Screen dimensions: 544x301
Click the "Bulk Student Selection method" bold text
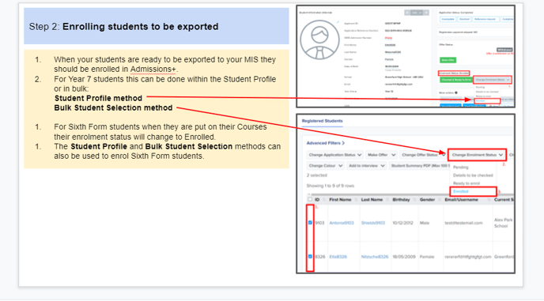(x=113, y=108)
